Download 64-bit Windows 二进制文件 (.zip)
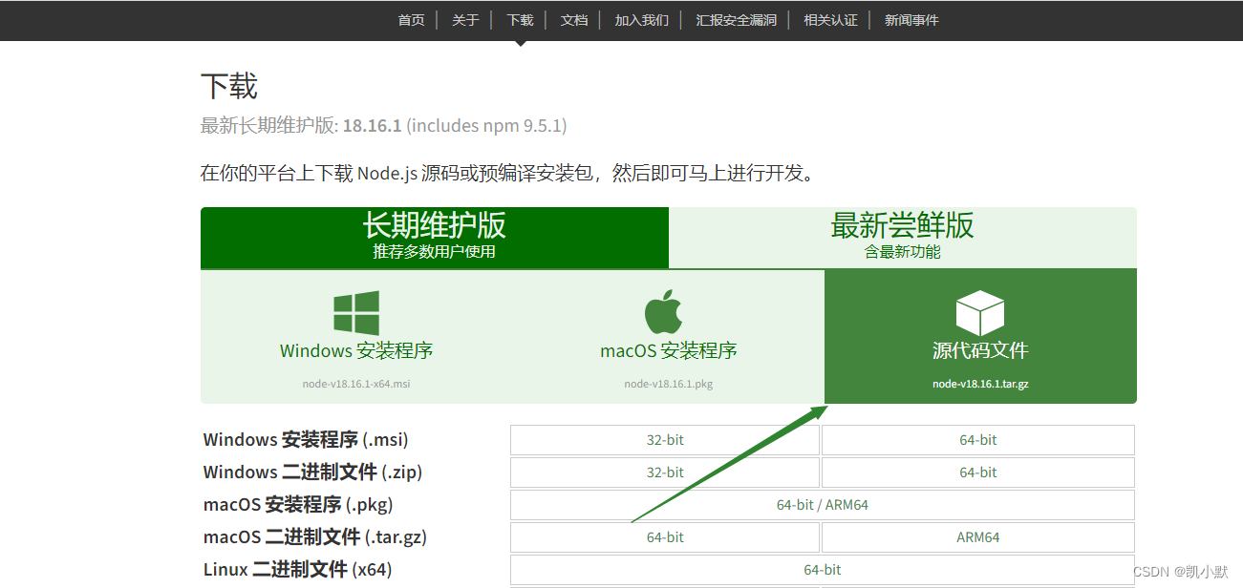 978,472
